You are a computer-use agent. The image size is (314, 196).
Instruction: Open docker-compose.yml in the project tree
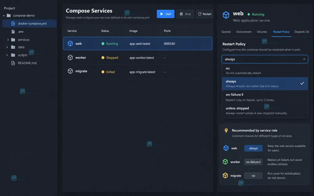(x=29, y=23)
